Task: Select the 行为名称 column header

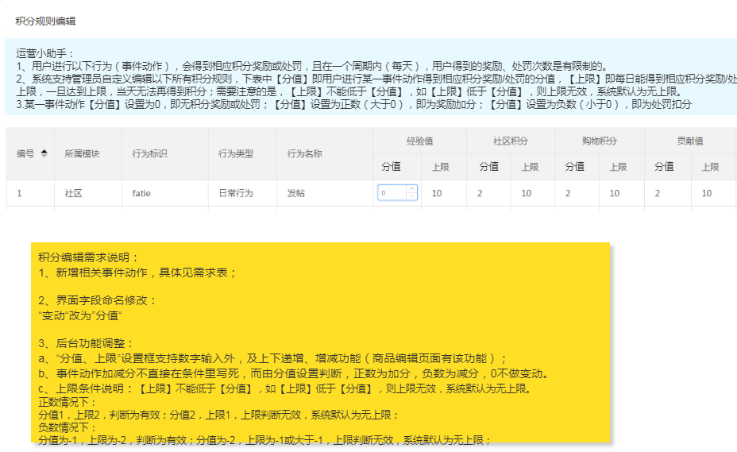Action: point(305,153)
